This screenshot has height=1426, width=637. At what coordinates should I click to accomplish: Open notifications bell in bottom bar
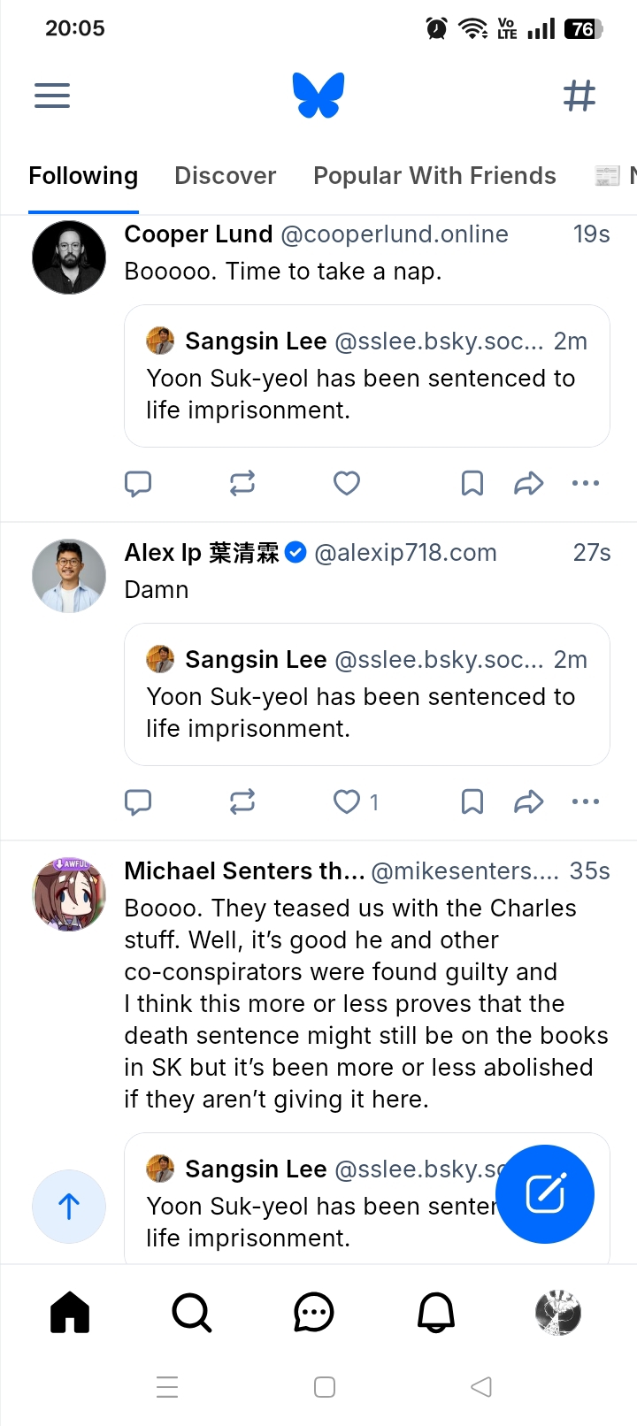point(435,1312)
